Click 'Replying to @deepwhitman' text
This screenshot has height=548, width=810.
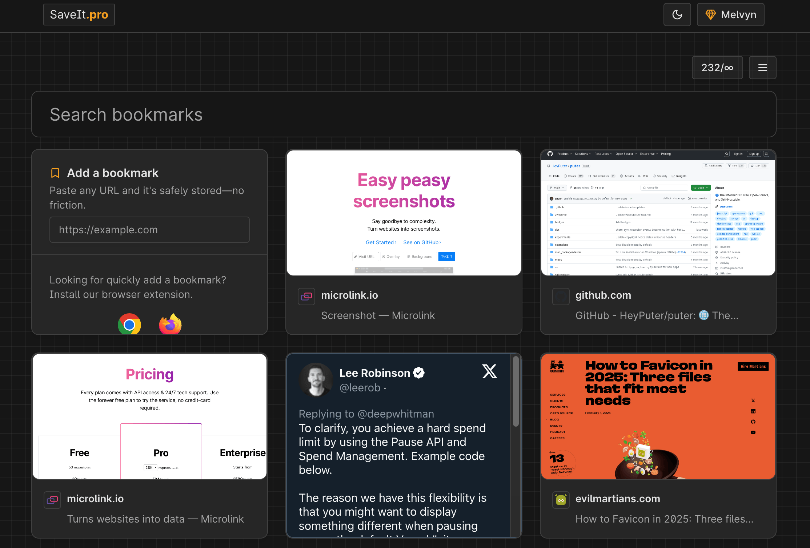pyautogui.click(x=366, y=414)
